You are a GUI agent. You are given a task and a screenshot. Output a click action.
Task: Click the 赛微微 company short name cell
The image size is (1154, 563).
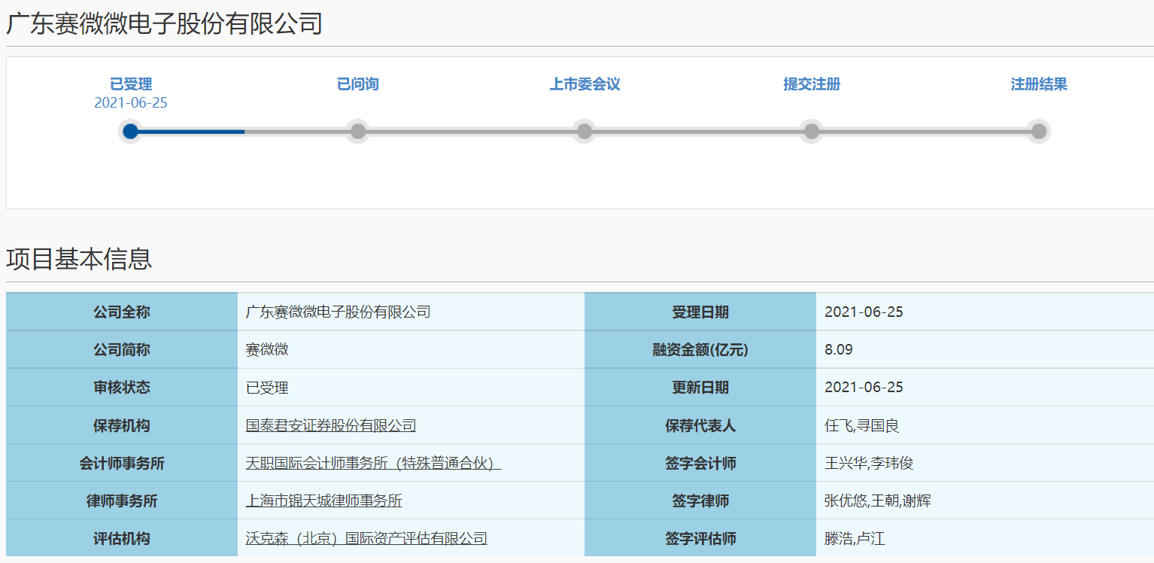tap(411, 349)
